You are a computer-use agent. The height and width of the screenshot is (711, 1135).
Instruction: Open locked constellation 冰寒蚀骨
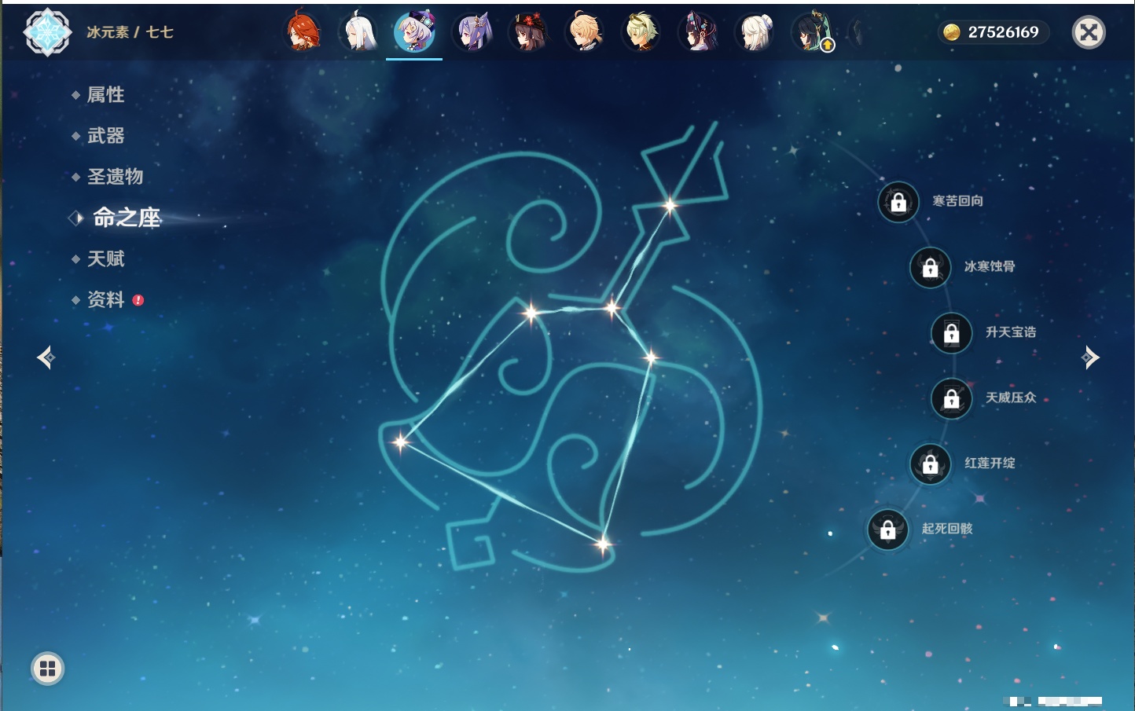pyautogui.click(x=930, y=267)
